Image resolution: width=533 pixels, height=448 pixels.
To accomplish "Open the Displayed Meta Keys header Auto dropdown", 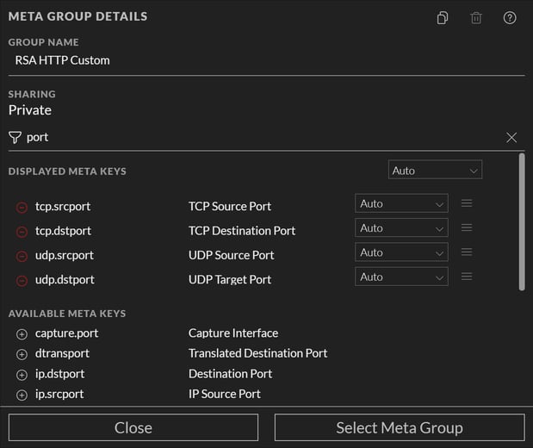I will pos(435,171).
